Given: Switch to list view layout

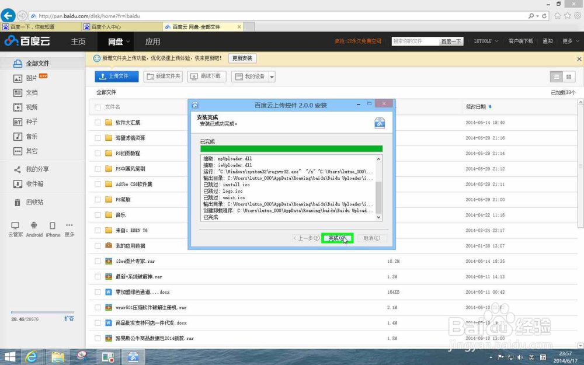Looking at the screenshot, I should click(557, 77).
